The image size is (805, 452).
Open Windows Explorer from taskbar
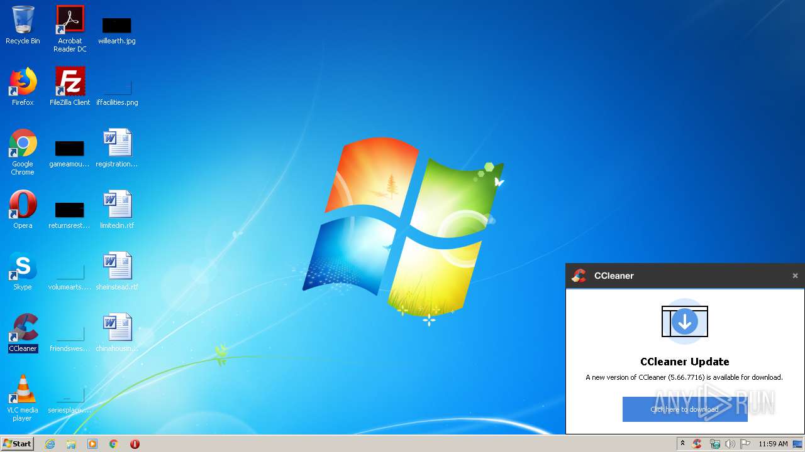(71, 444)
